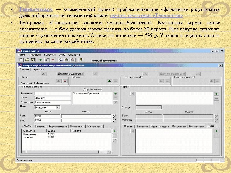This screenshot has width=231, height=173.
Task: Switch to the Персоны tab
Action: [x=38, y=70]
